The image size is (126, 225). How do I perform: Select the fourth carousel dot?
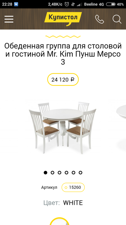pyautogui.click(x=66, y=172)
